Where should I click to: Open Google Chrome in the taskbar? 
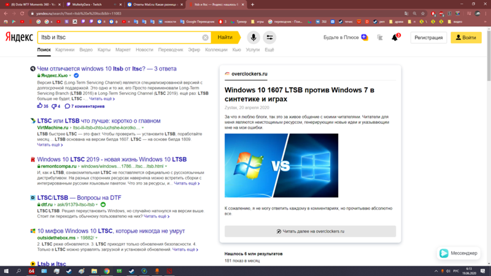(x=107, y=271)
